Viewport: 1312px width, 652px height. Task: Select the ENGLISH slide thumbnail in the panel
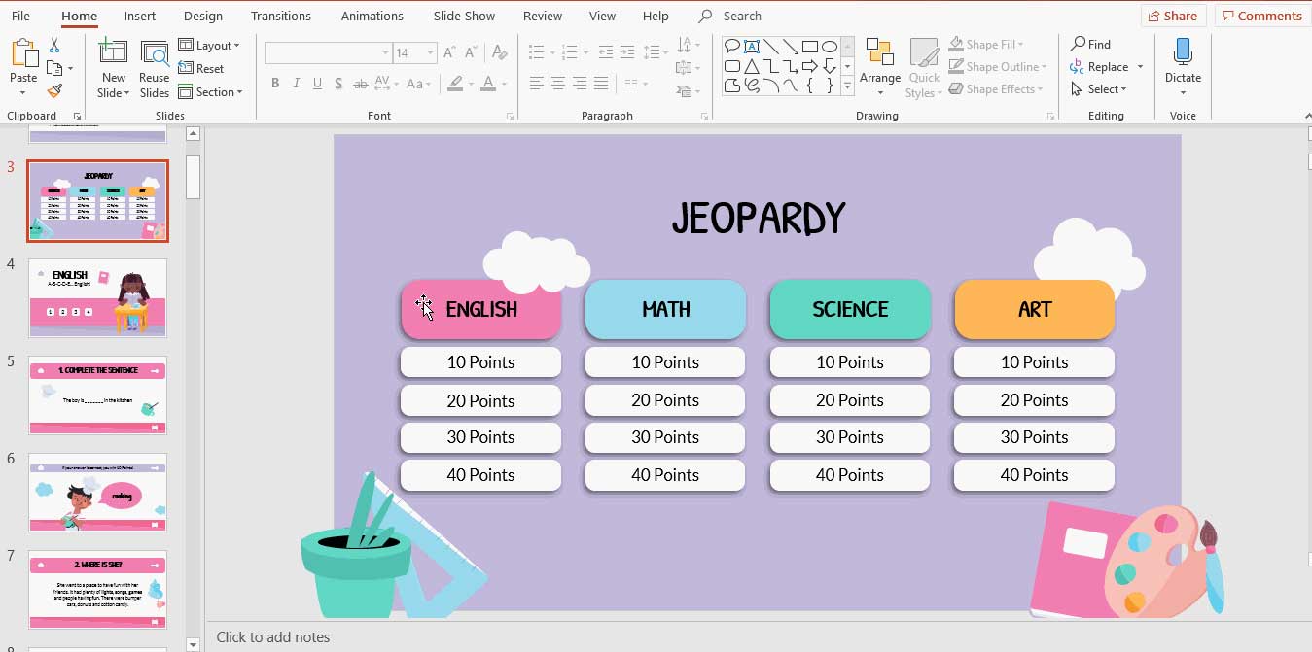[97, 296]
